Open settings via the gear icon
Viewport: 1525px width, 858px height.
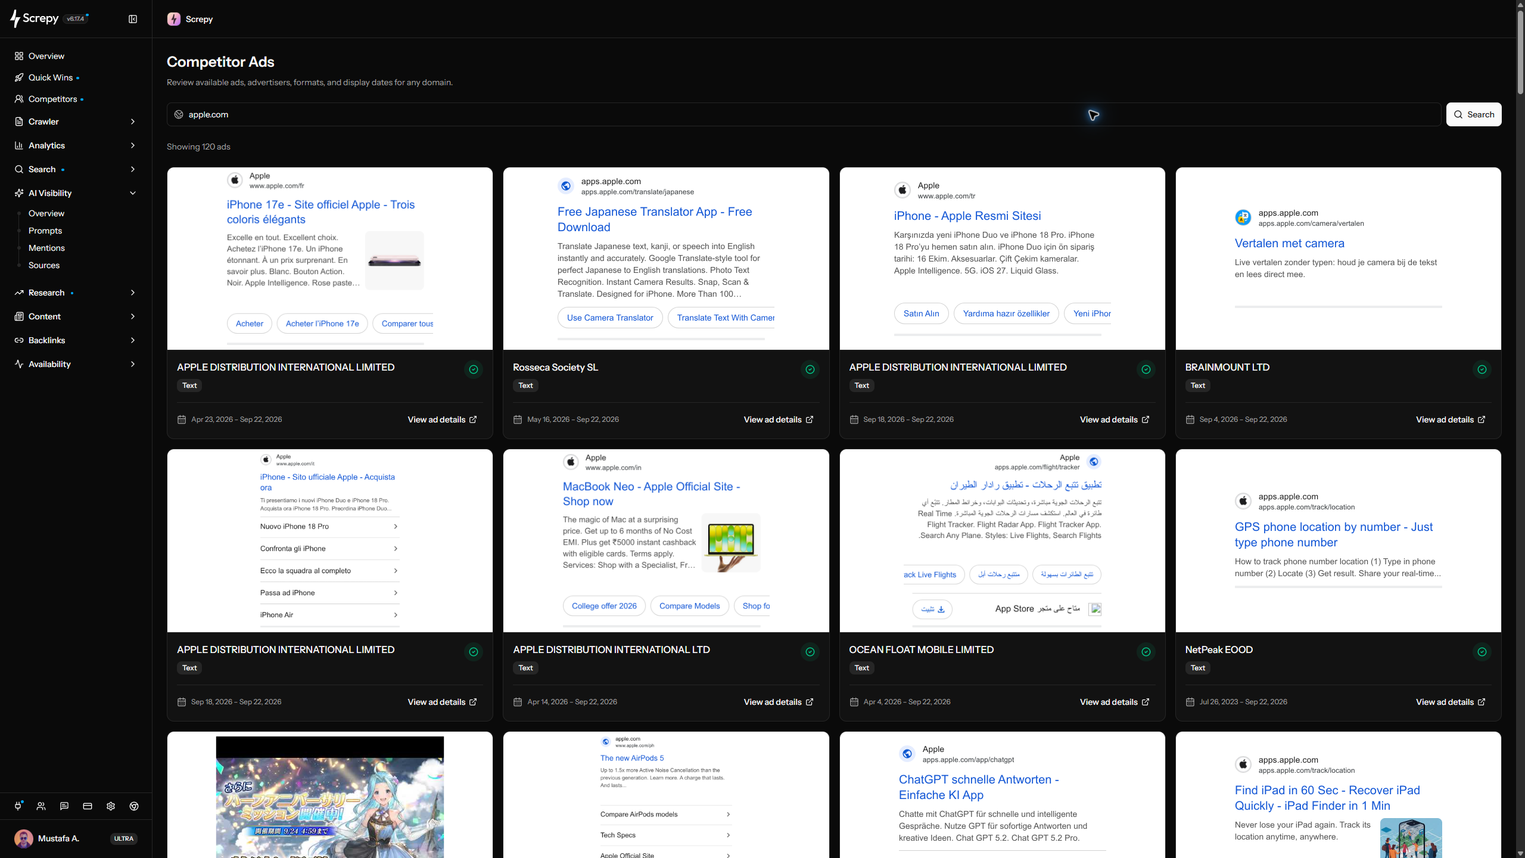tap(111, 806)
